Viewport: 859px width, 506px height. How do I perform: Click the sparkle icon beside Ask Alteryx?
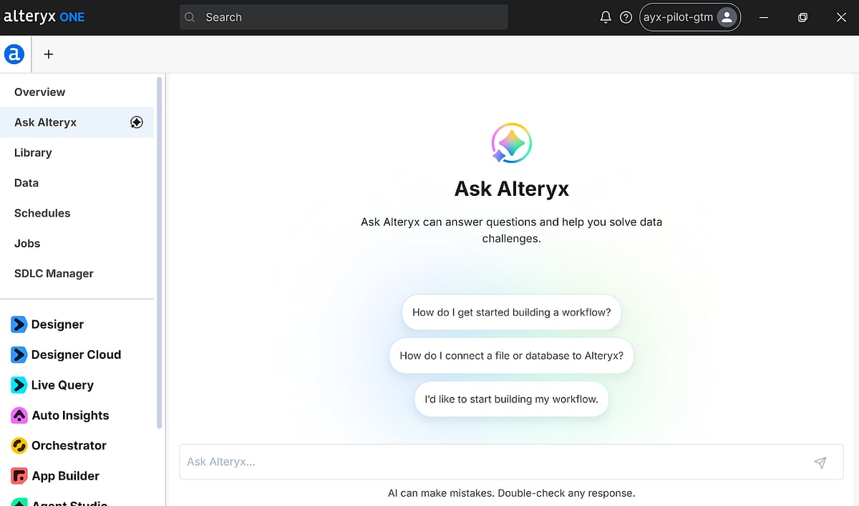[137, 122]
